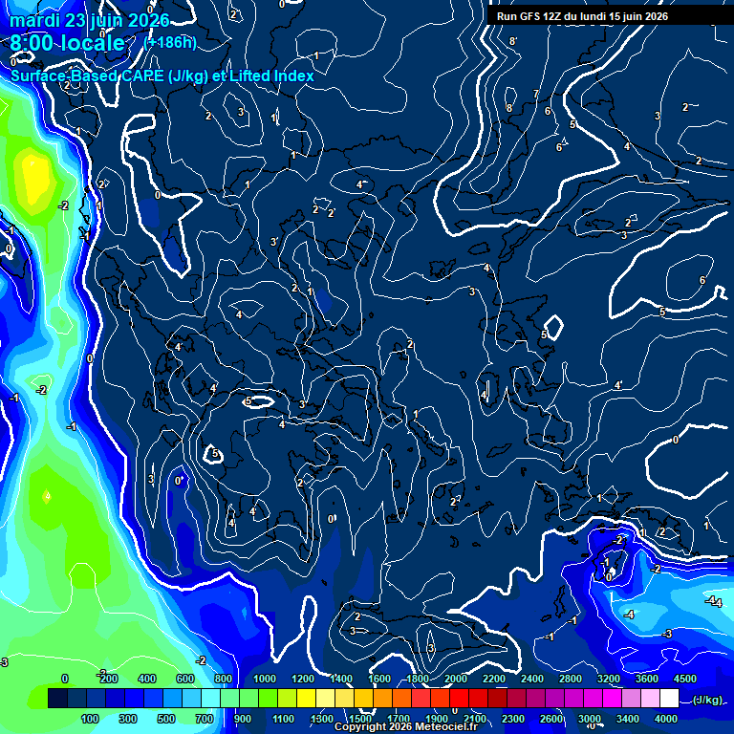Viewport: 734px width, 734px height.
Task: Click the lifted index '7' contour label
Action: (536, 94)
